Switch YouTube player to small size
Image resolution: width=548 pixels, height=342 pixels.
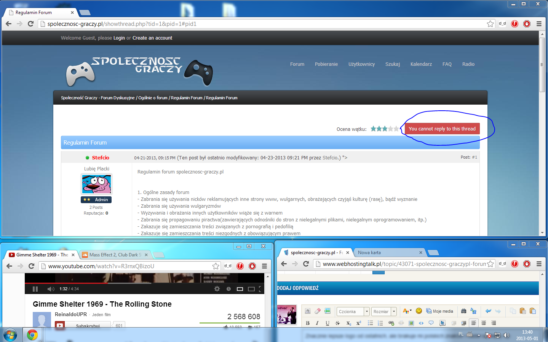click(240, 289)
